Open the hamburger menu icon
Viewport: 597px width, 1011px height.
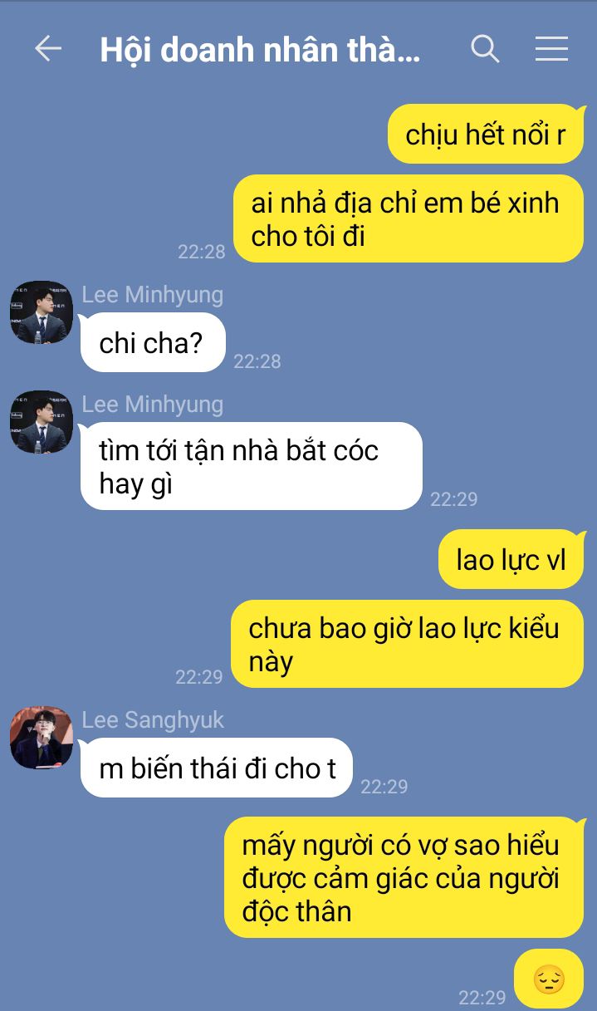click(x=551, y=49)
